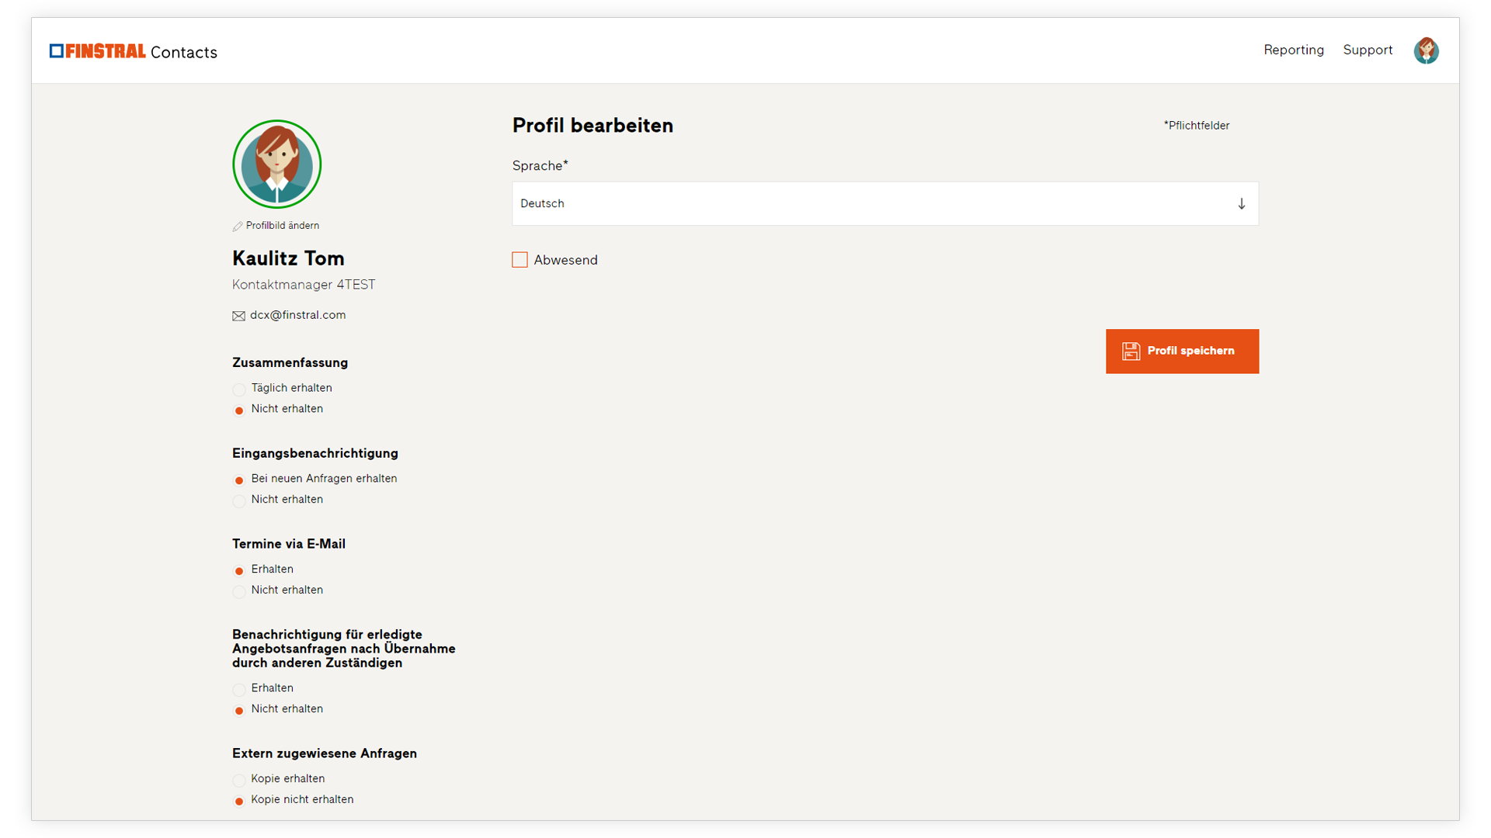Toggle the Abwesend checkbox
This screenshot has width=1491, height=838.
[x=520, y=260]
